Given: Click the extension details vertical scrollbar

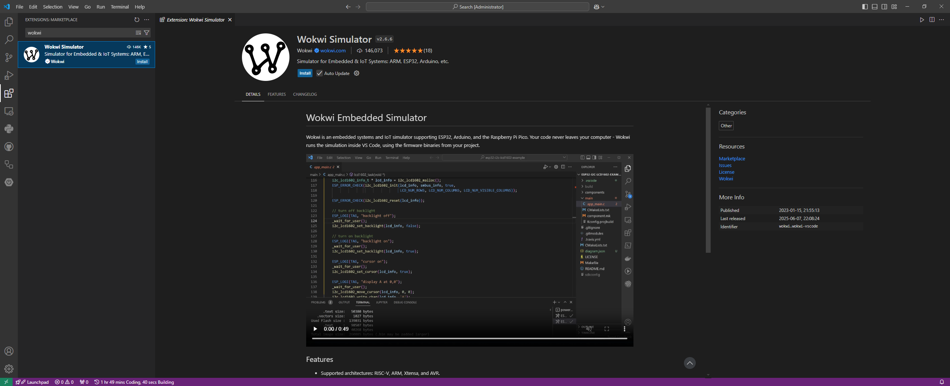Looking at the screenshot, I should click(708, 180).
